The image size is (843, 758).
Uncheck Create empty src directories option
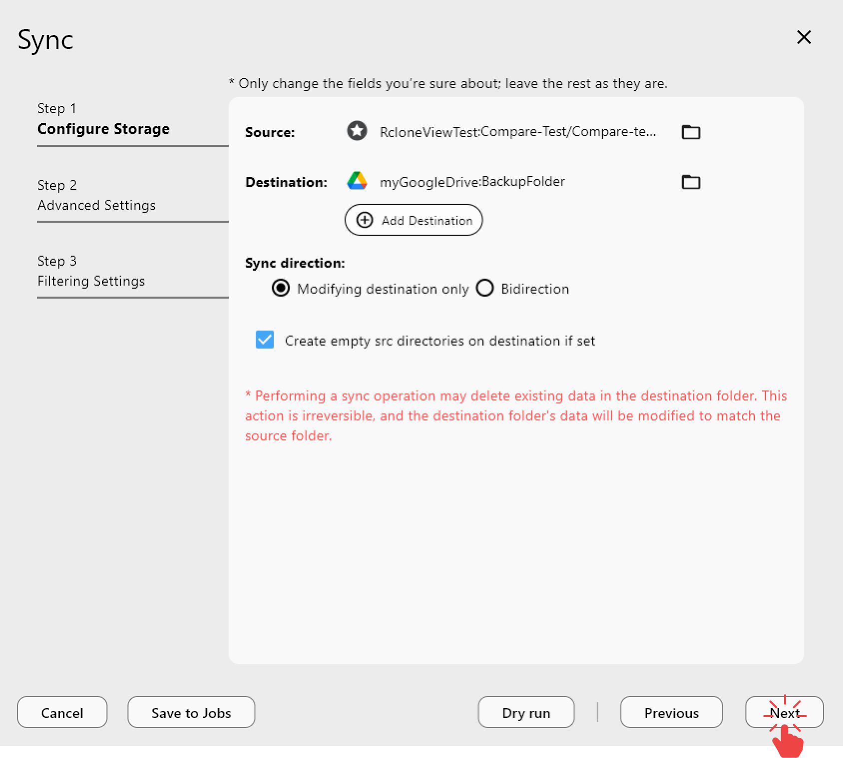point(265,340)
